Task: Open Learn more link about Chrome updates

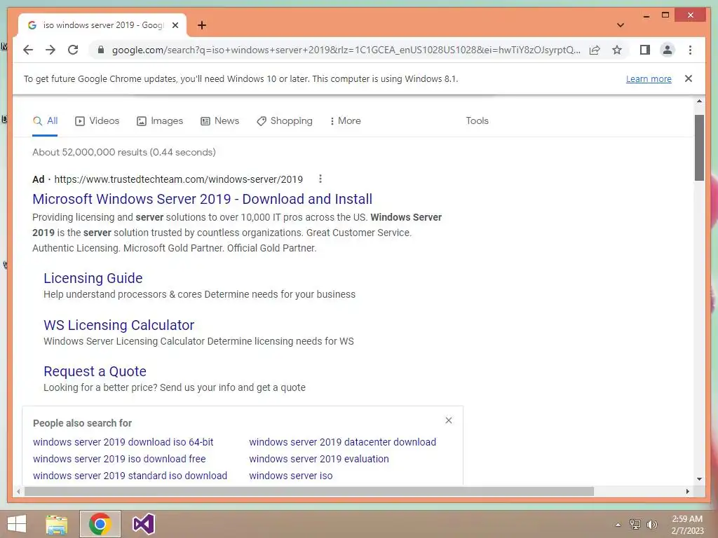Action: (x=649, y=78)
